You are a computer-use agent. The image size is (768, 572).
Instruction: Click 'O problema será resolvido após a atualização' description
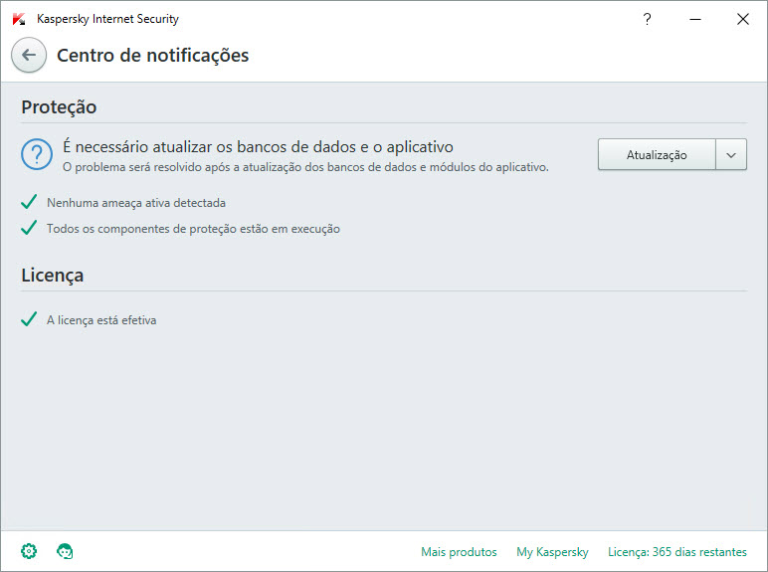coord(305,167)
